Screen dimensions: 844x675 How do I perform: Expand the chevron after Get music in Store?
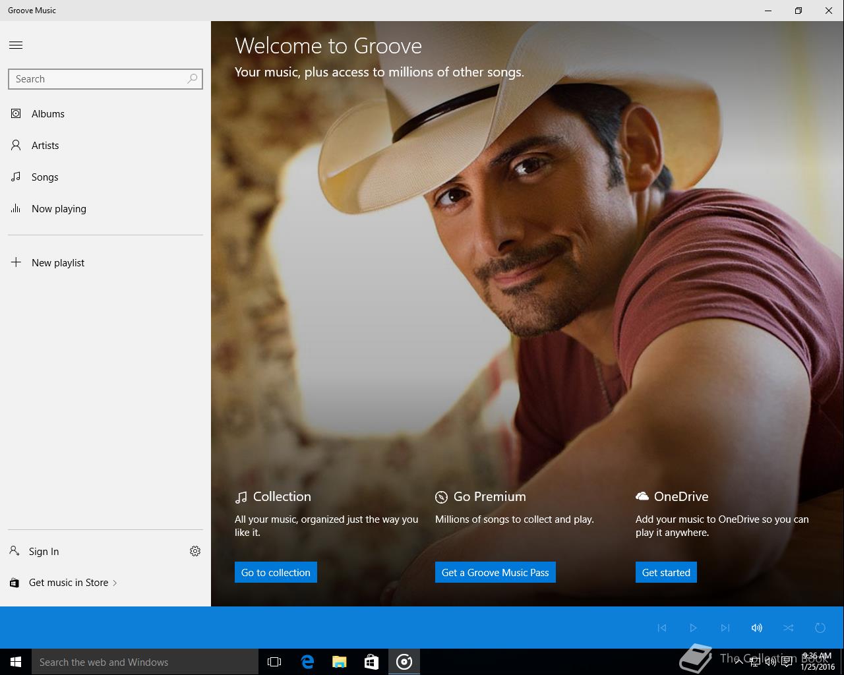[x=115, y=583]
